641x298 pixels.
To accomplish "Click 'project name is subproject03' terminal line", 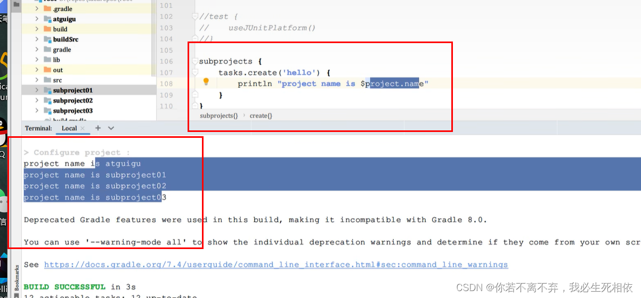I will [95, 197].
